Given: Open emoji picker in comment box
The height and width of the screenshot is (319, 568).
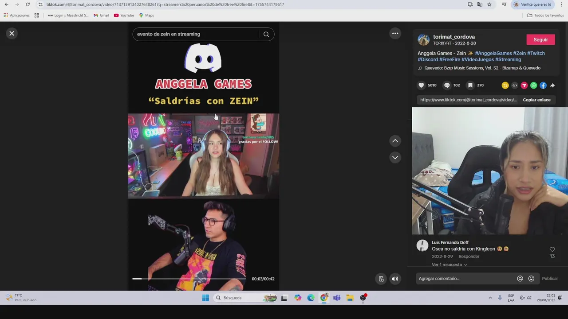Looking at the screenshot, I should point(532,279).
